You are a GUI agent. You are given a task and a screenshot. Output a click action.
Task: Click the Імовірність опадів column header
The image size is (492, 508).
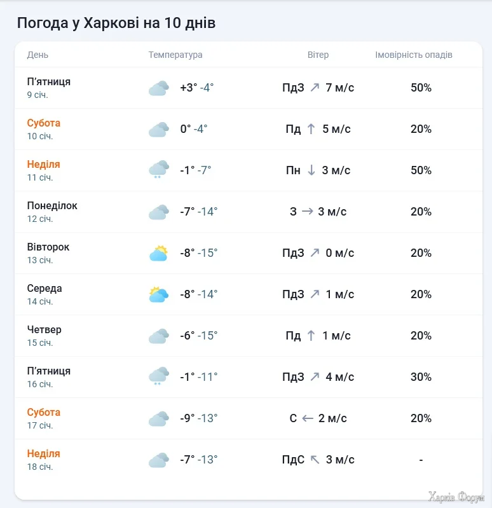414,55
